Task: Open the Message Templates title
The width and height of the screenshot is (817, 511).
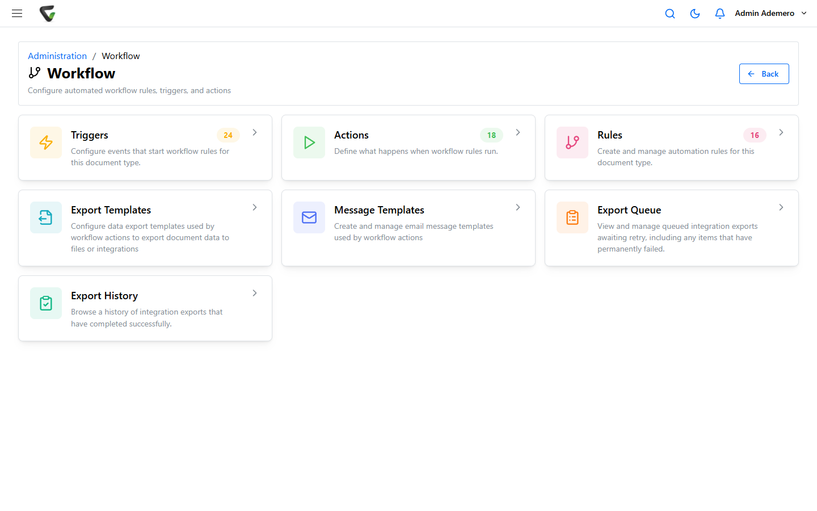Action: tap(379, 210)
